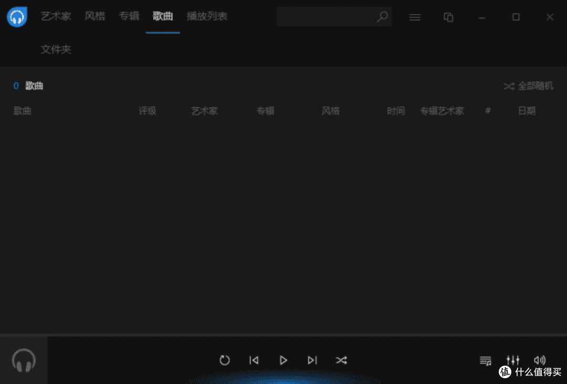567x384 pixels.
Task: Click the album art headphone thumbnail
Action: click(x=24, y=360)
